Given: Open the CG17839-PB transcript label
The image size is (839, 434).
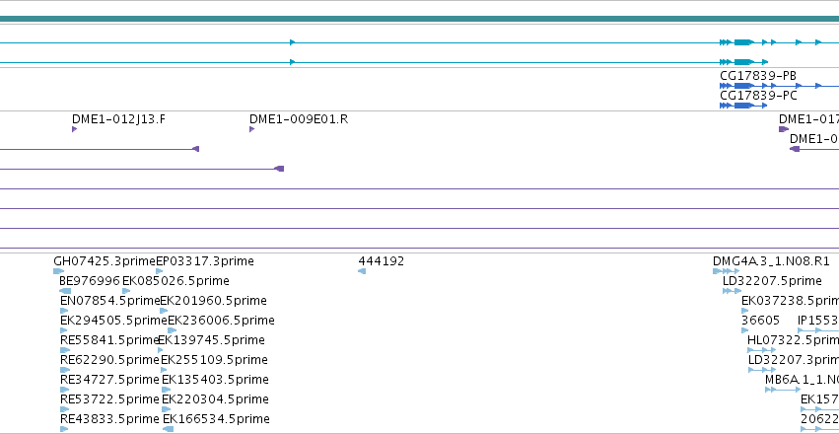Looking at the screenshot, I should [x=758, y=75].
